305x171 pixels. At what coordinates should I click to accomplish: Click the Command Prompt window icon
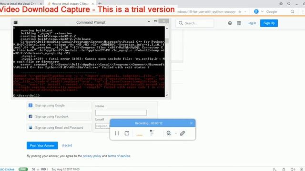[16, 22]
